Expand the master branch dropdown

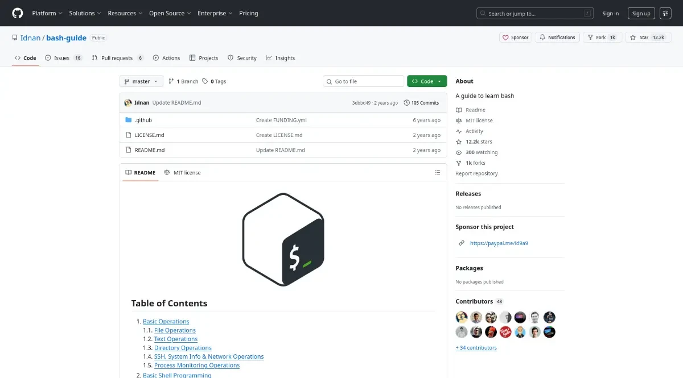141,81
